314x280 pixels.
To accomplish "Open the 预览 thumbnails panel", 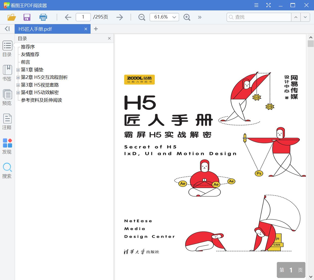I will pos(7,97).
